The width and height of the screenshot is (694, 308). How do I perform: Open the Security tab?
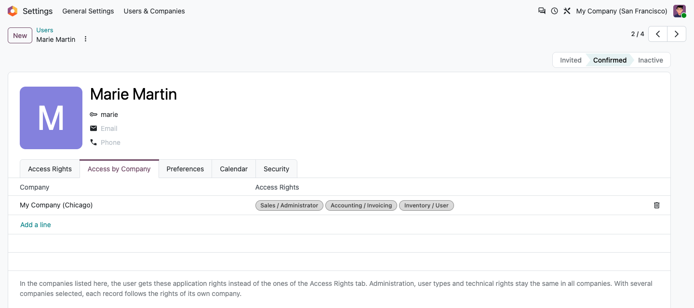click(x=276, y=169)
